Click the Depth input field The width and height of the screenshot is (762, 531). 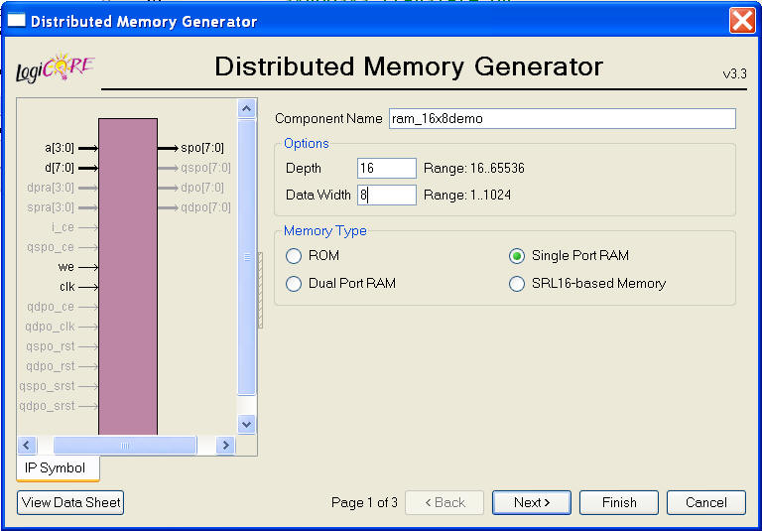tap(387, 169)
